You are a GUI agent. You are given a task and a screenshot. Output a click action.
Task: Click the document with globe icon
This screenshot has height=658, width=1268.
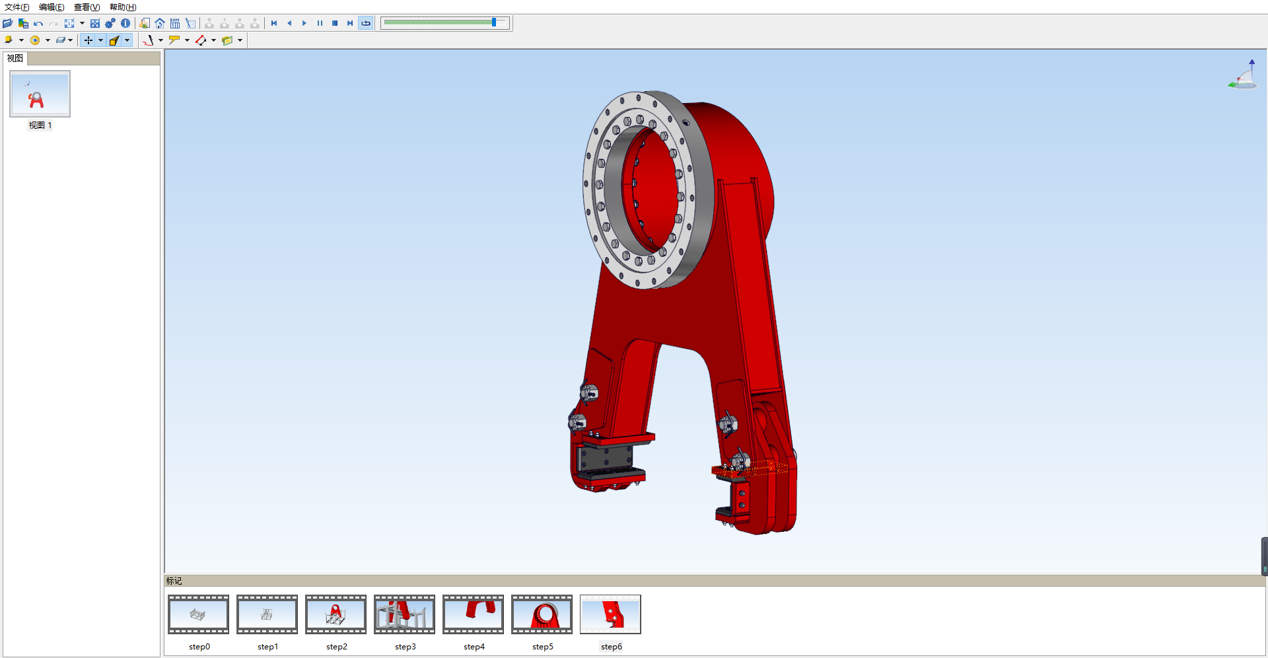(145, 23)
